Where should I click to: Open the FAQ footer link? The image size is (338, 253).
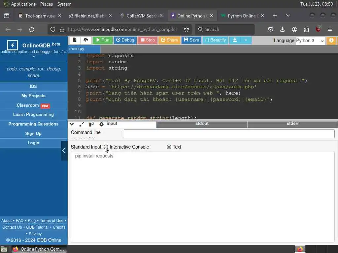coord(20,221)
